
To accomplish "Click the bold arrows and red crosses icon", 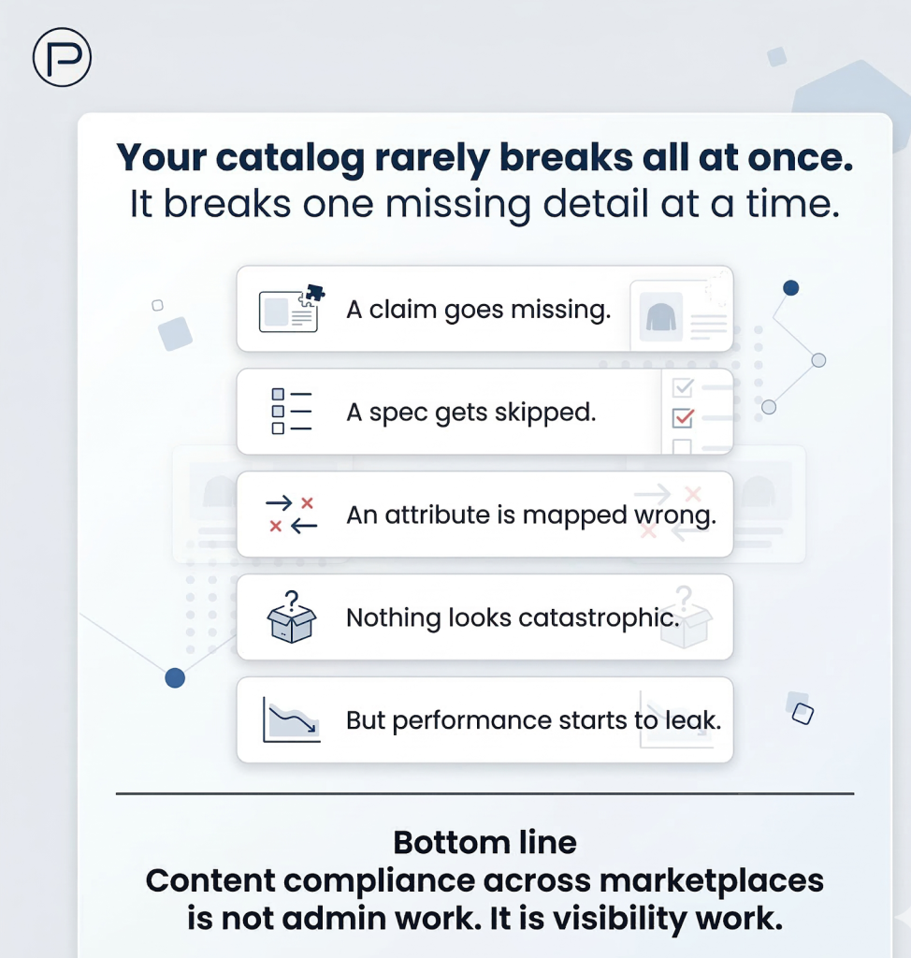I will [x=291, y=515].
